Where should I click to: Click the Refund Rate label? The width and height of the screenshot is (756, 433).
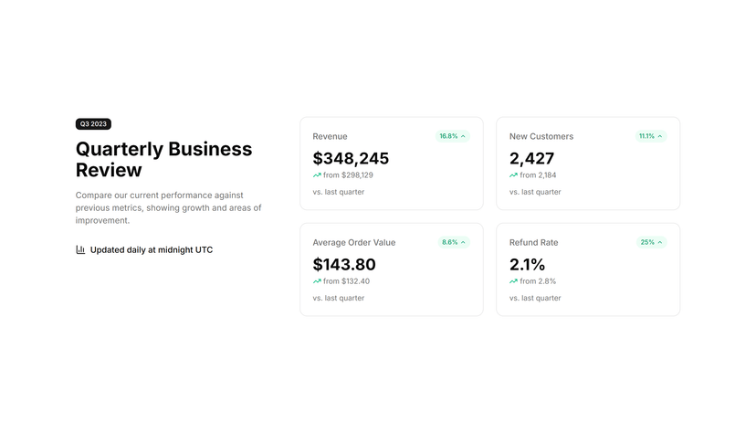coord(534,243)
